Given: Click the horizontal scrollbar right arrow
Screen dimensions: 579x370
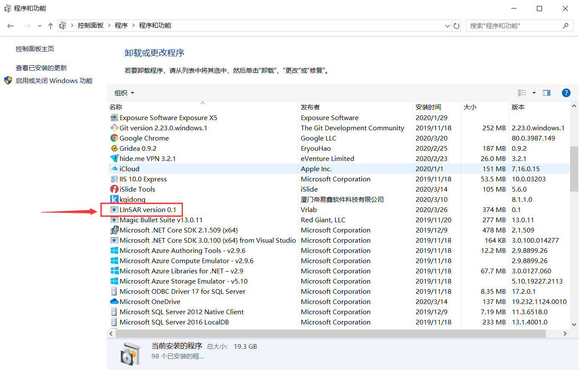Looking at the screenshot, I should [565, 334].
